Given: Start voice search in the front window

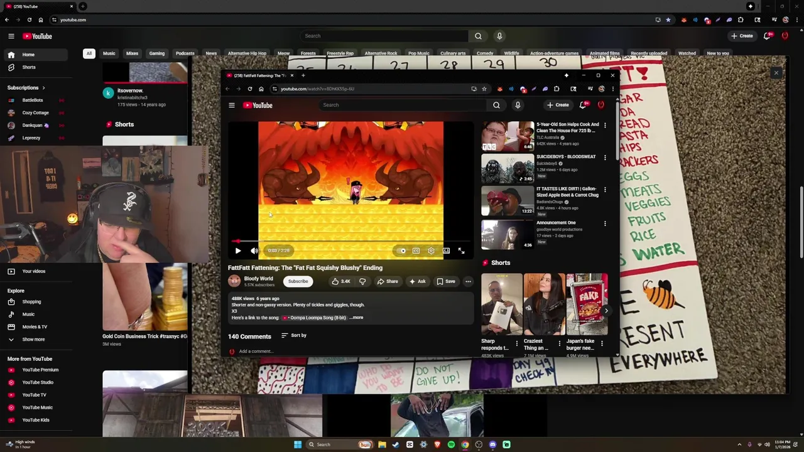Looking at the screenshot, I should tap(518, 105).
